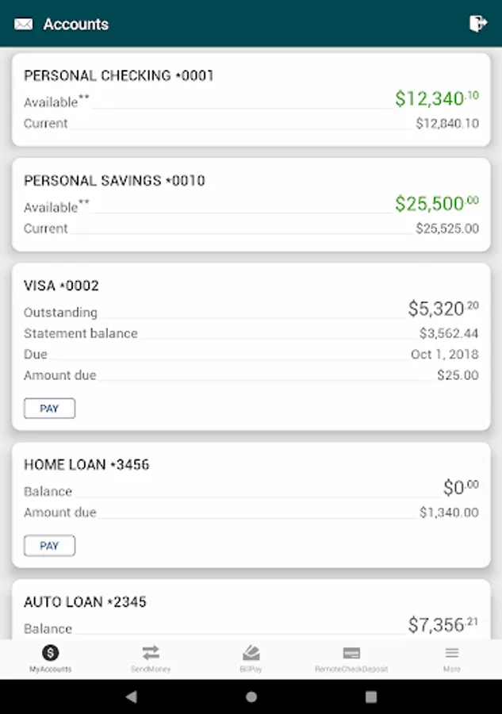Select the SendMoney arrows icon
This screenshot has width=502, height=714.
click(x=151, y=653)
